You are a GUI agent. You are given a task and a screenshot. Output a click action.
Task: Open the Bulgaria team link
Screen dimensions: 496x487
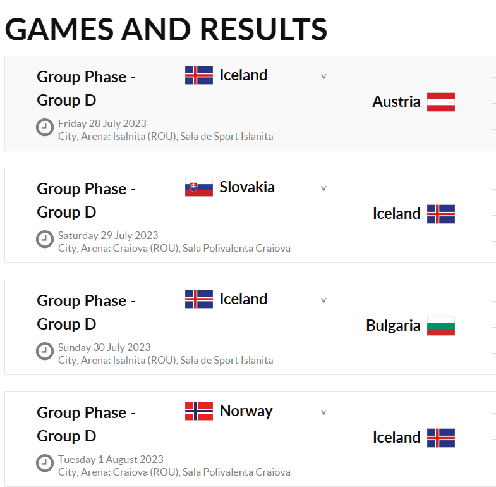(393, 326)
